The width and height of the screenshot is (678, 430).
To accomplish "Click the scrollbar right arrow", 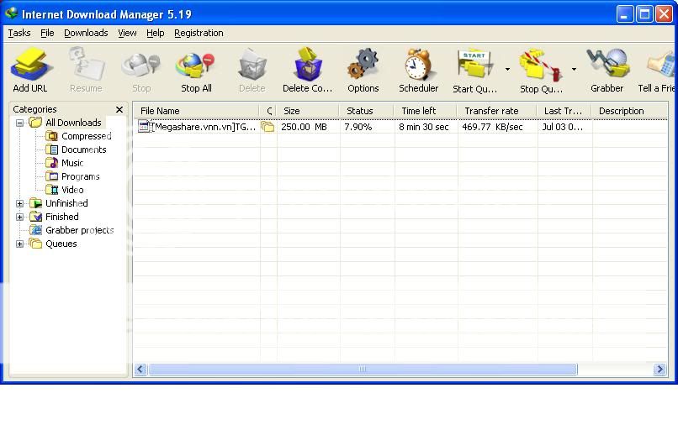I will pyautogui.click(x=659, y=370).
